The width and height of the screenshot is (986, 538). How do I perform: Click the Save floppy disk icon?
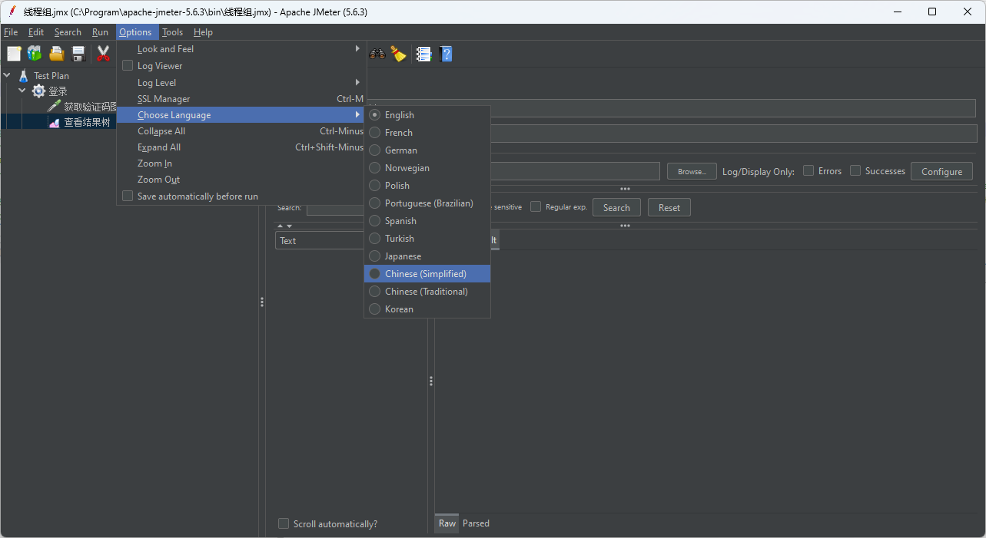click(78, 54)
